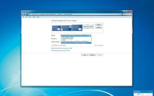Go forward with the Forward arrow
The height and width of the screenshot is (96, 154).
coord(25,14)
